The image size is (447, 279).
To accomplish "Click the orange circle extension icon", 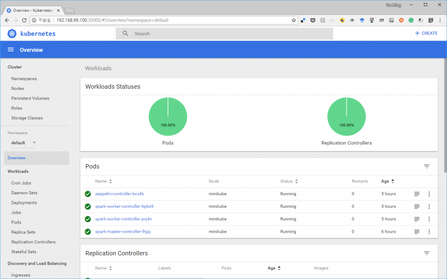I will (401, 20).
